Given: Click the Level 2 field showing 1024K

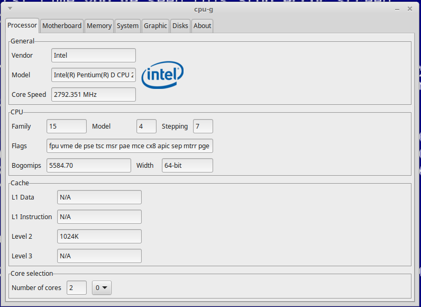Looking at the screenshot, I should pyautogui.click(x=99, y=237).
